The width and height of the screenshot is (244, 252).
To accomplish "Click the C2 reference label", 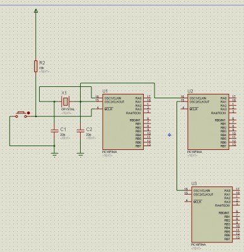I will pyautogui.click(x=89, y=129).
